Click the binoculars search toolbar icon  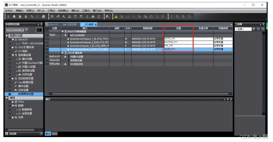point(93,16)
